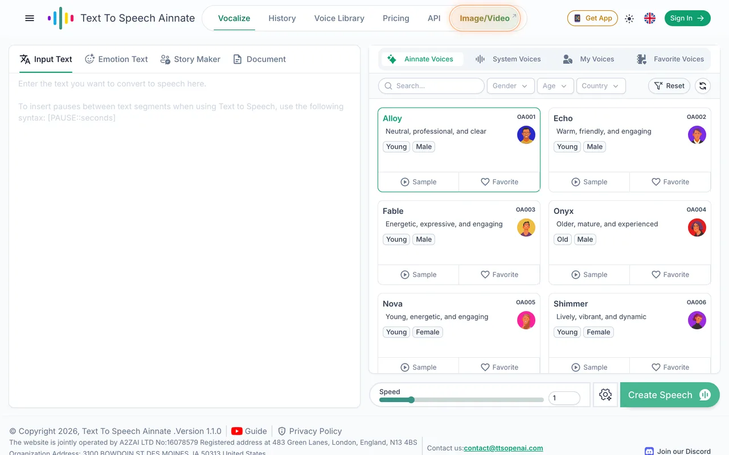729x455 pixels.
Task: Toggle the light/dark theme icon
Action: (629, 18)
